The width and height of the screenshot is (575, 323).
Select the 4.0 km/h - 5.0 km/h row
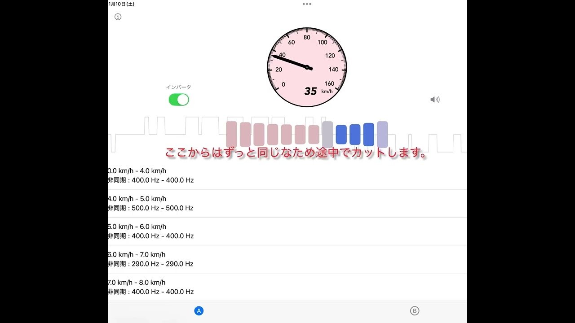287,203
